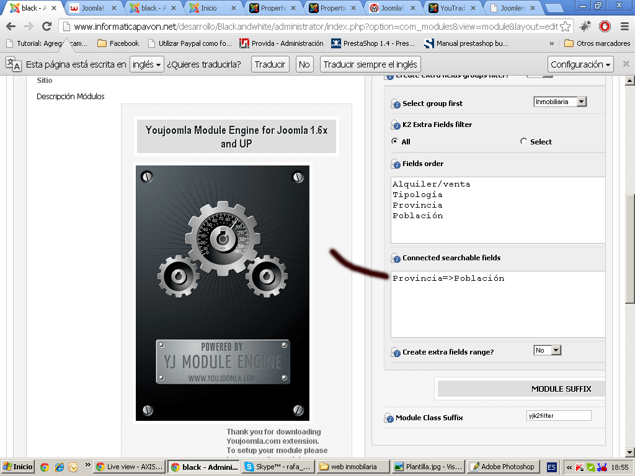This screenshot has height=476, width=635.
Task: Open web inmobilaria folder from taskbar
Action: tap(352, 467)
